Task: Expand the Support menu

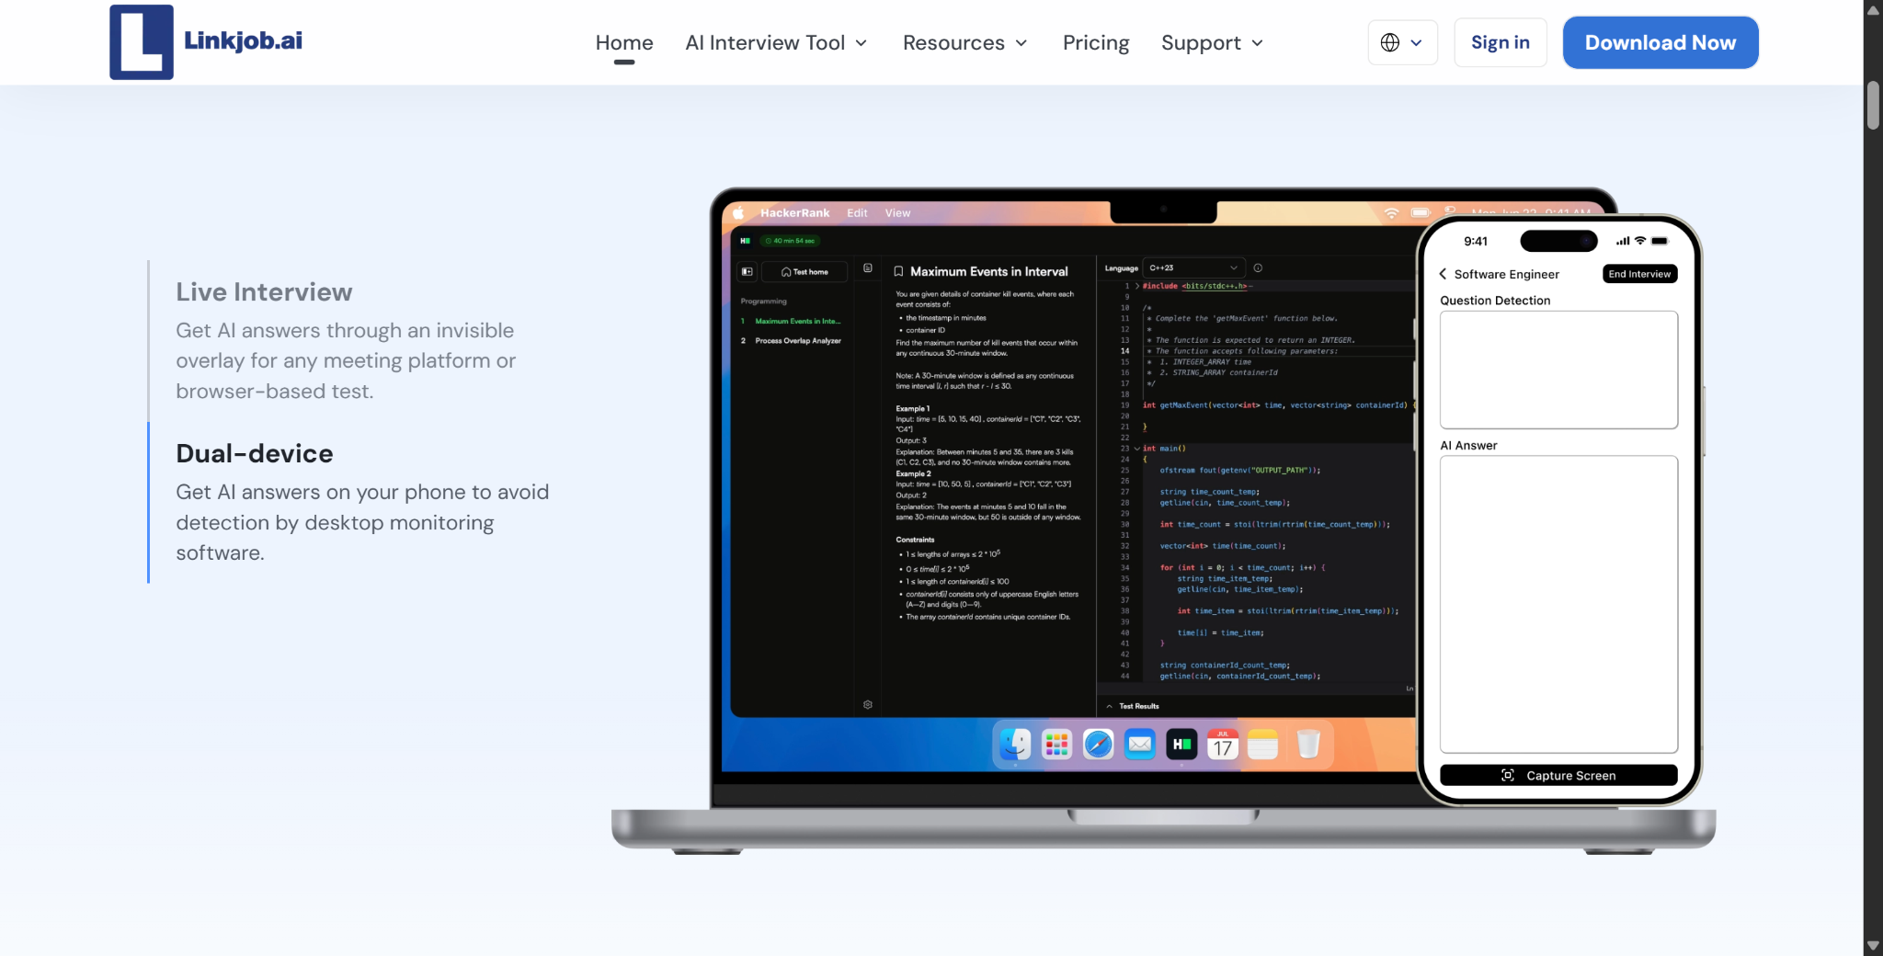Action: (x=1212, y=43)
